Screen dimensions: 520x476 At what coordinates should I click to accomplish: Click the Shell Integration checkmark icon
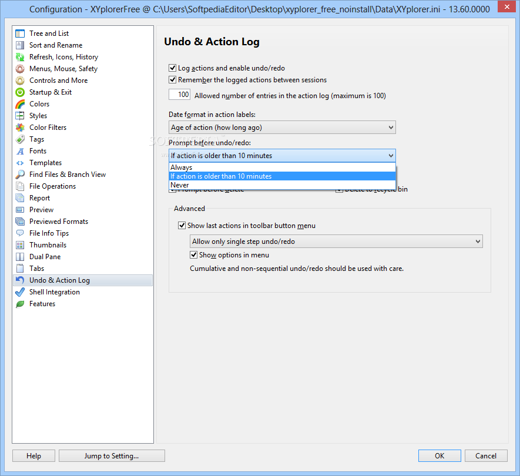[20, 292]
